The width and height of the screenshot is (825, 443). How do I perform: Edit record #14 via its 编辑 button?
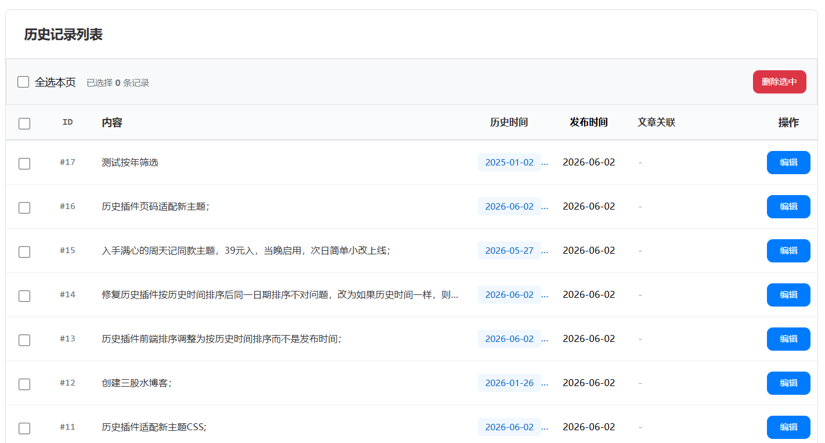[x=788, y=295]
